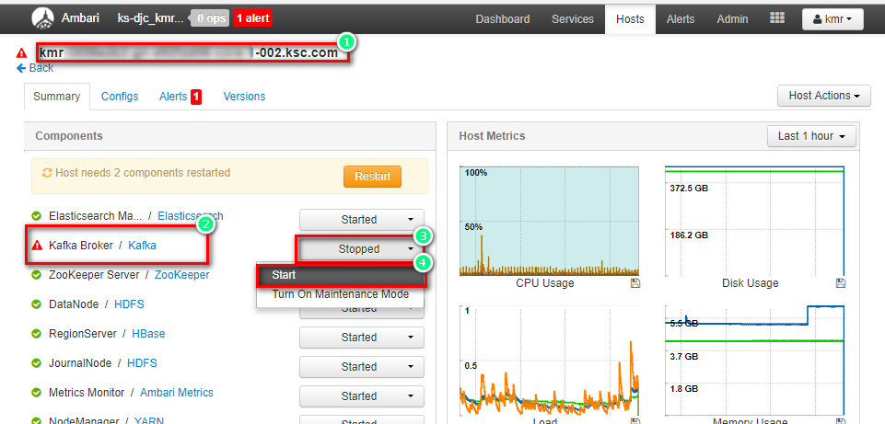
Task: Open the ZooKeeper service link
Action: click(x=181, y=275)
